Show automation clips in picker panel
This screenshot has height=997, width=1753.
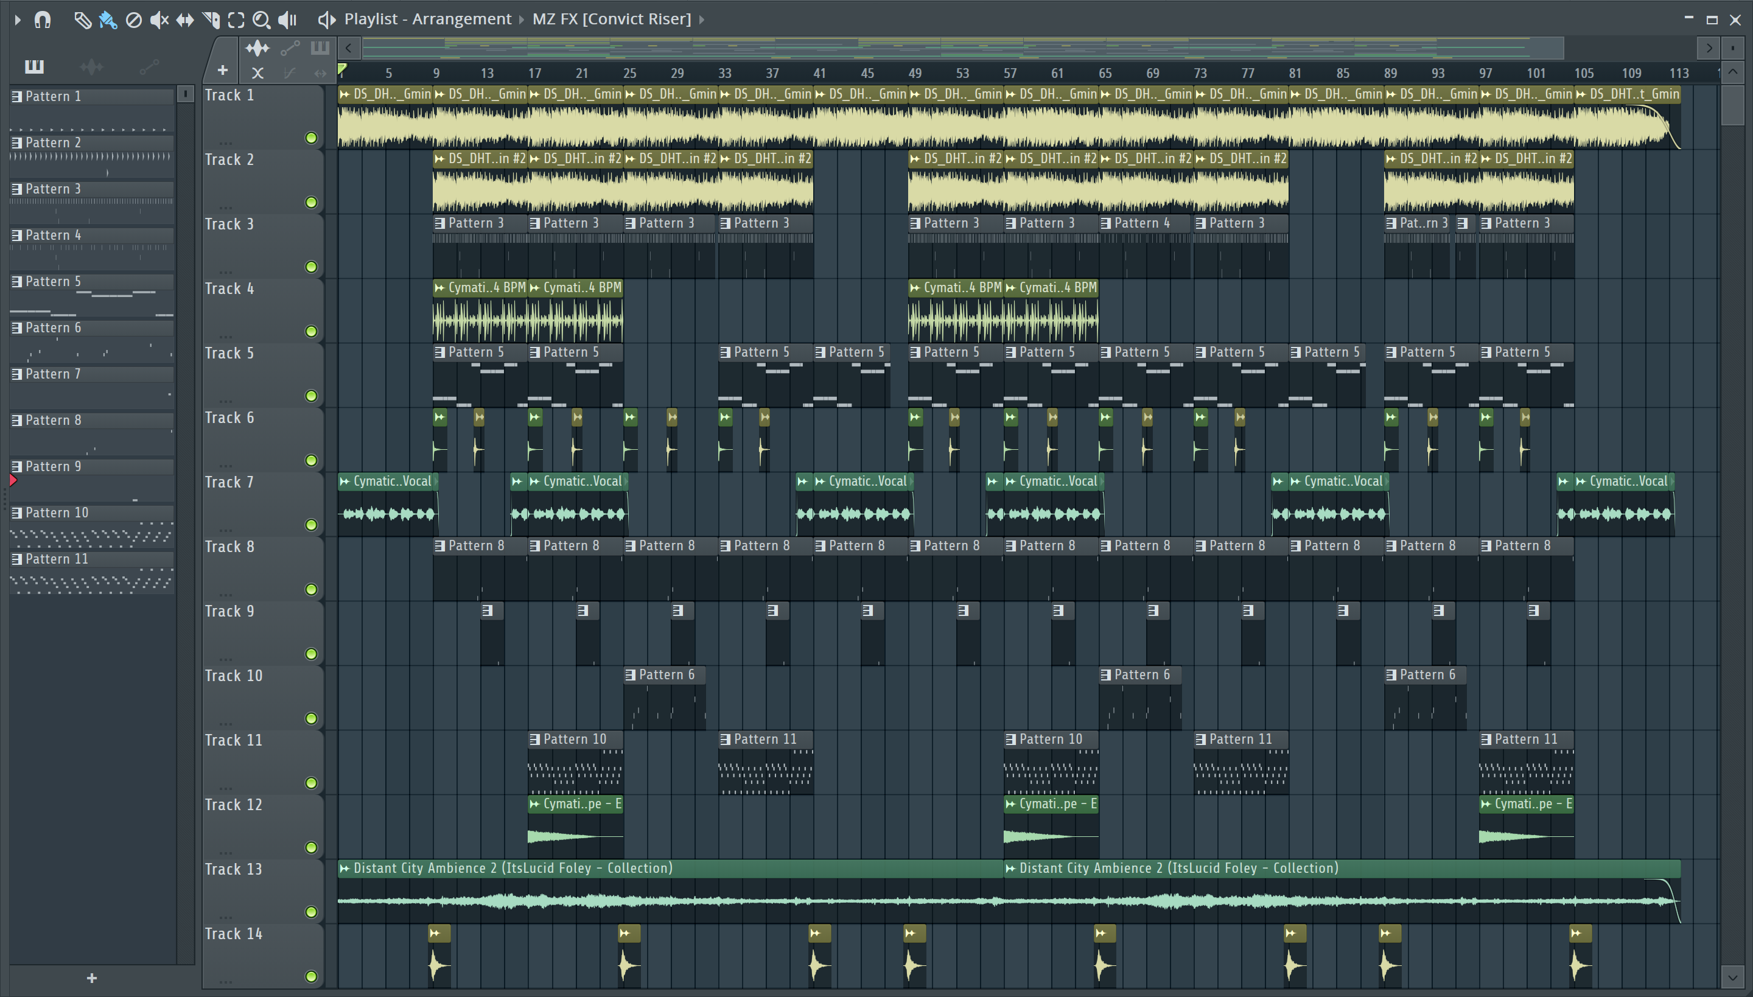(x=149, y=66)
